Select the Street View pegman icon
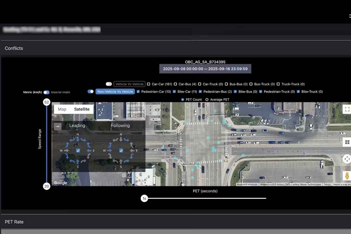351x234 pixels. (347, 176)
